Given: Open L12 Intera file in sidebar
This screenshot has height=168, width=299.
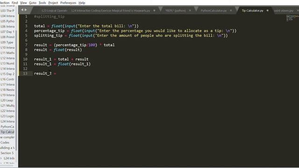Looking at the screenshot, I should click(7, 58).
